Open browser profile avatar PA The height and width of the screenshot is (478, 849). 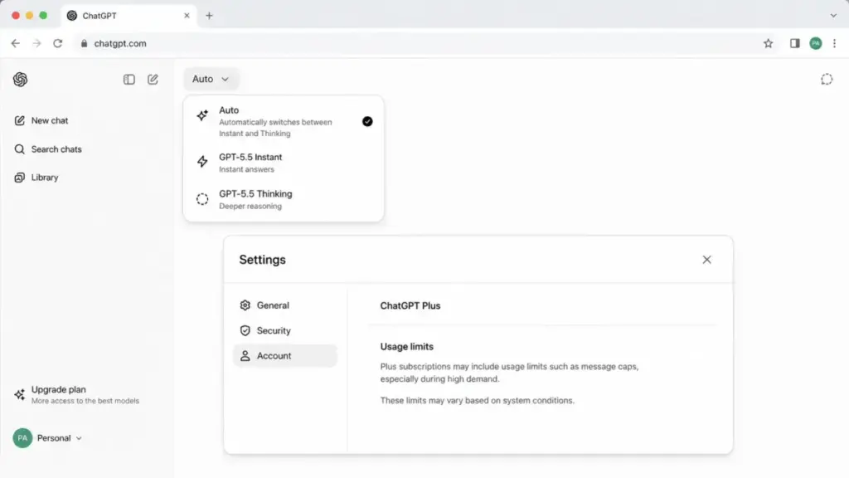(816, 43)
